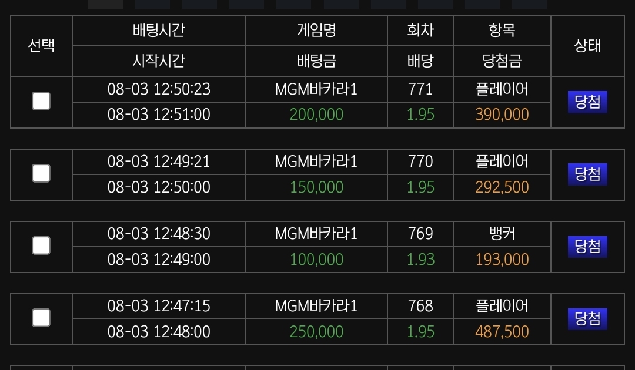
Task: Click the 뱅커 bet item cell
Action: pyautogui.click(x=502, y=234)
